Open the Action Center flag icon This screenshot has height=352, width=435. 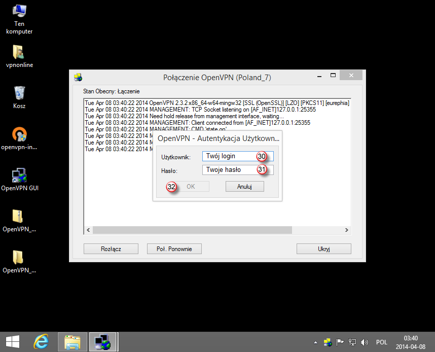pyautogui.click(x=340, y=342)
